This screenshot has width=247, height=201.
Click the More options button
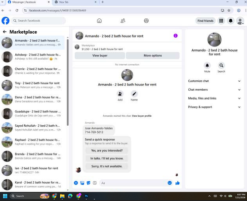[153, 55]
